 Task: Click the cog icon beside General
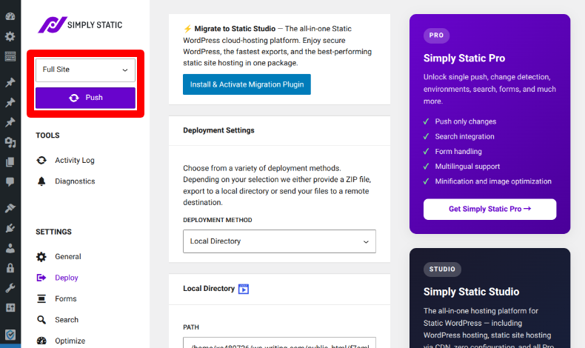point(41,257)
